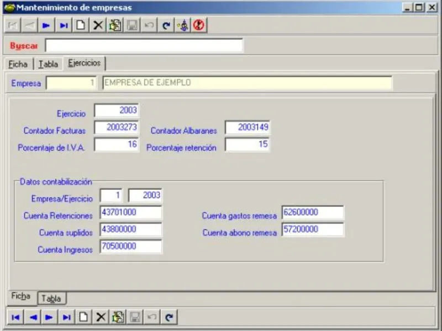This screenshot has height=331, width=442.
Task: Click the Cuenta suplidos field
Action: 131,229
